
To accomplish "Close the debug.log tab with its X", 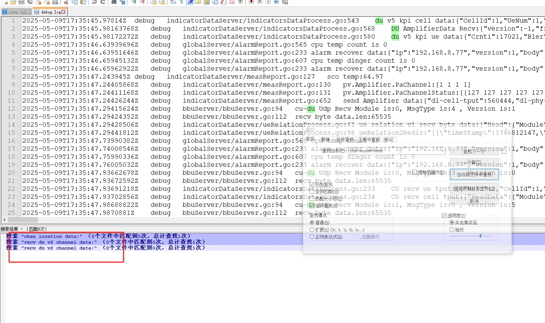I will [63, 12].
